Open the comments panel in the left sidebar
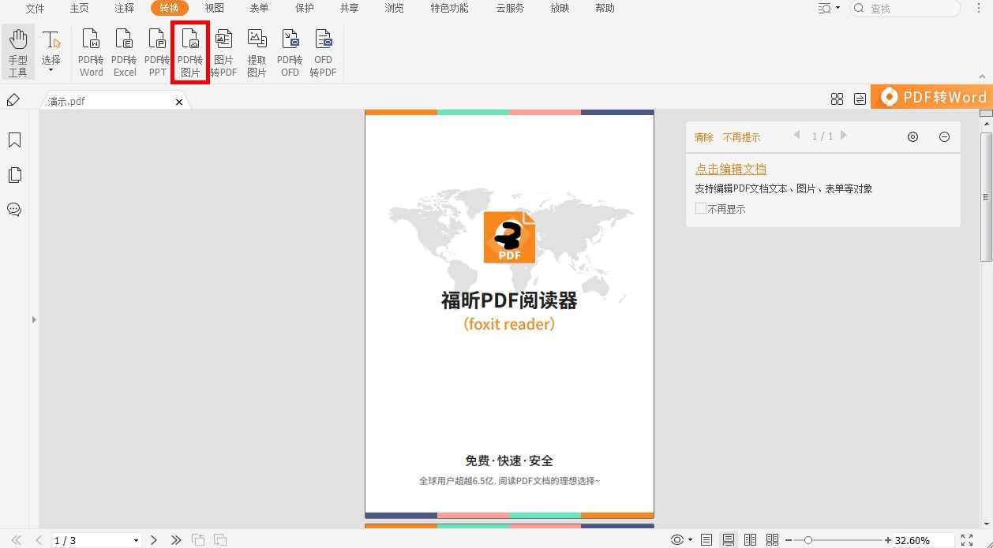 tap(15, 210)
